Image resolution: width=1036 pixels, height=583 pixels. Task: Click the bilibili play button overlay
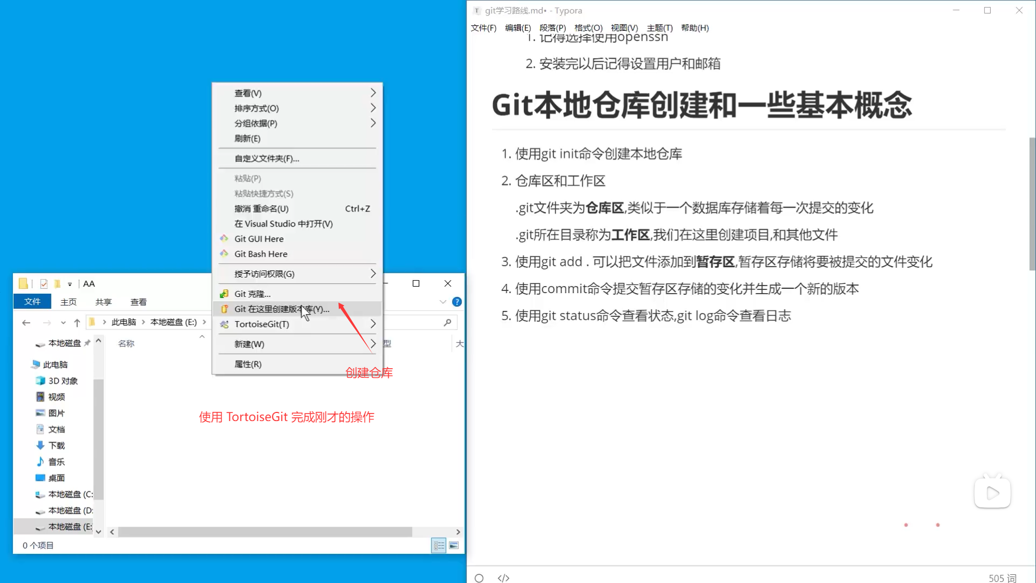[x=992, y=492]
